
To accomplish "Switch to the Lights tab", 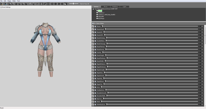I will pyautogui.click(x=124, y=7).
